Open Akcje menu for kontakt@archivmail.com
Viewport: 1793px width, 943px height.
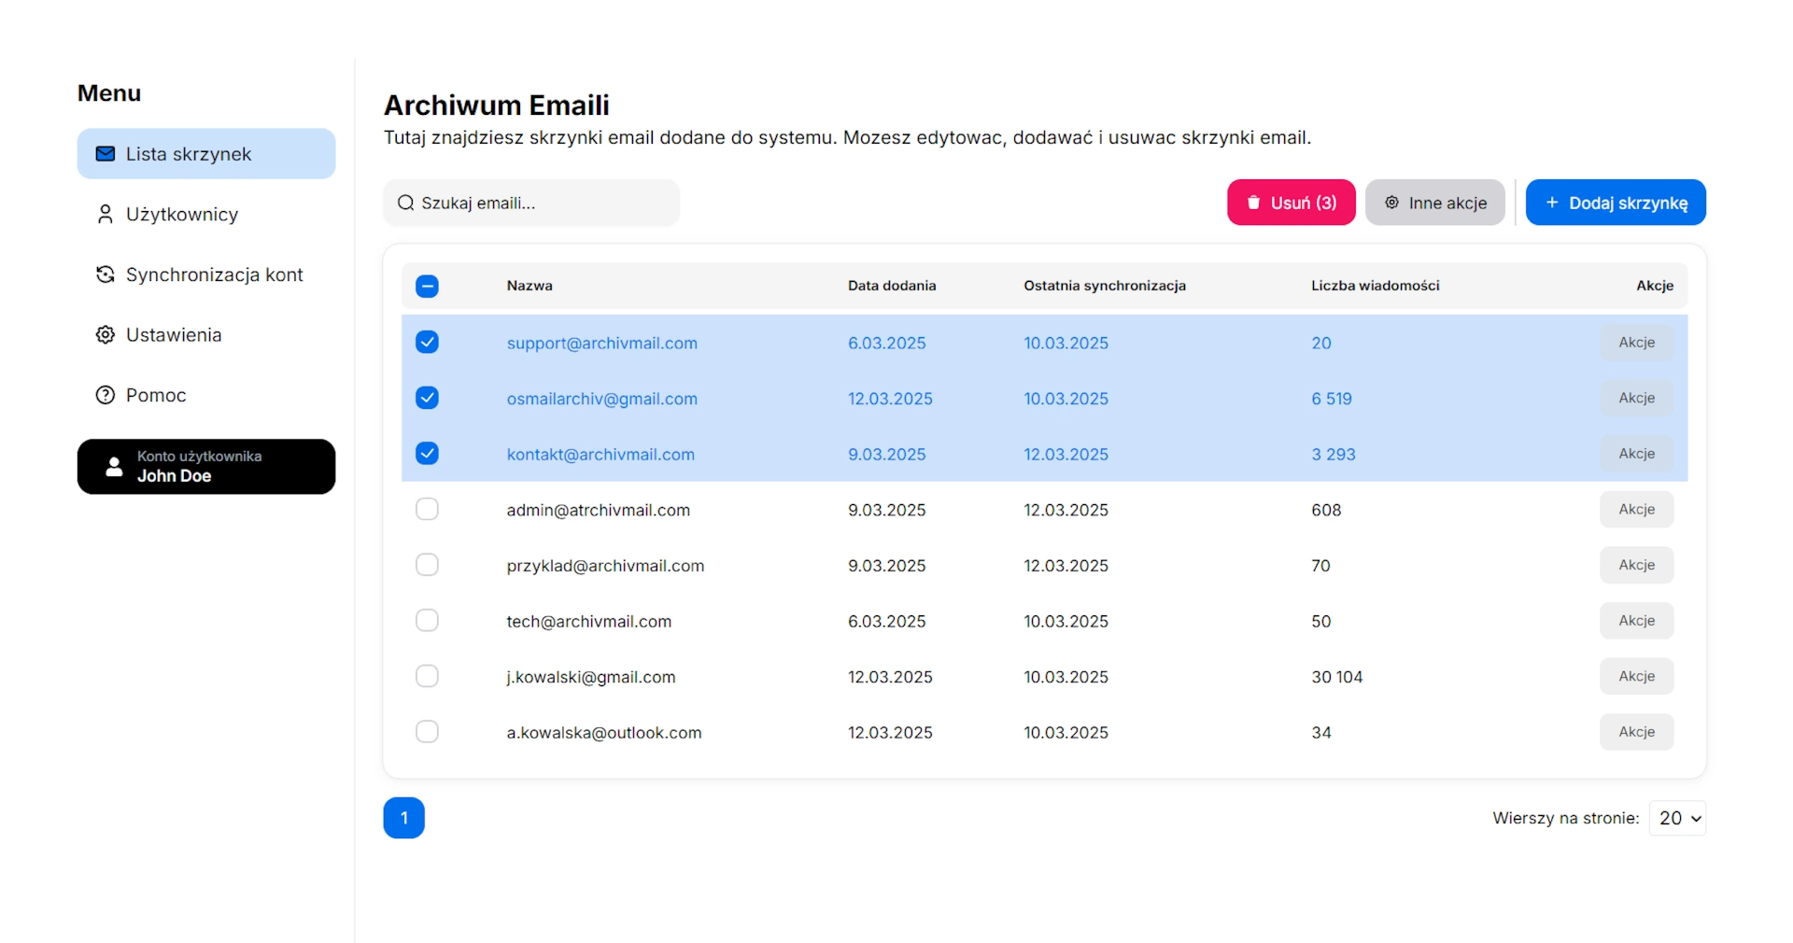(x=1636, y=454)
